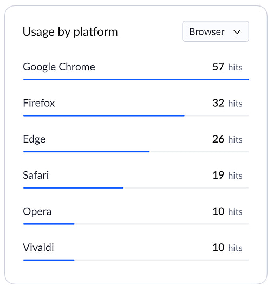Viewport: 273px width, 291px height.
Task: Click the Vivaldi platform label
Action: (38, 248)
